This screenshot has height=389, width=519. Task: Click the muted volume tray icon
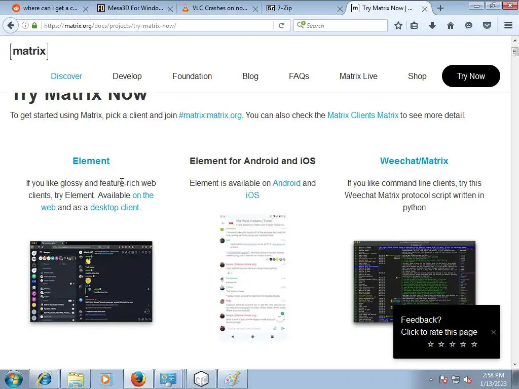coord(468,379)
